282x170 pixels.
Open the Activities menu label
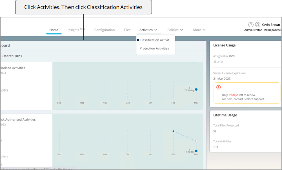click(146, 30)
